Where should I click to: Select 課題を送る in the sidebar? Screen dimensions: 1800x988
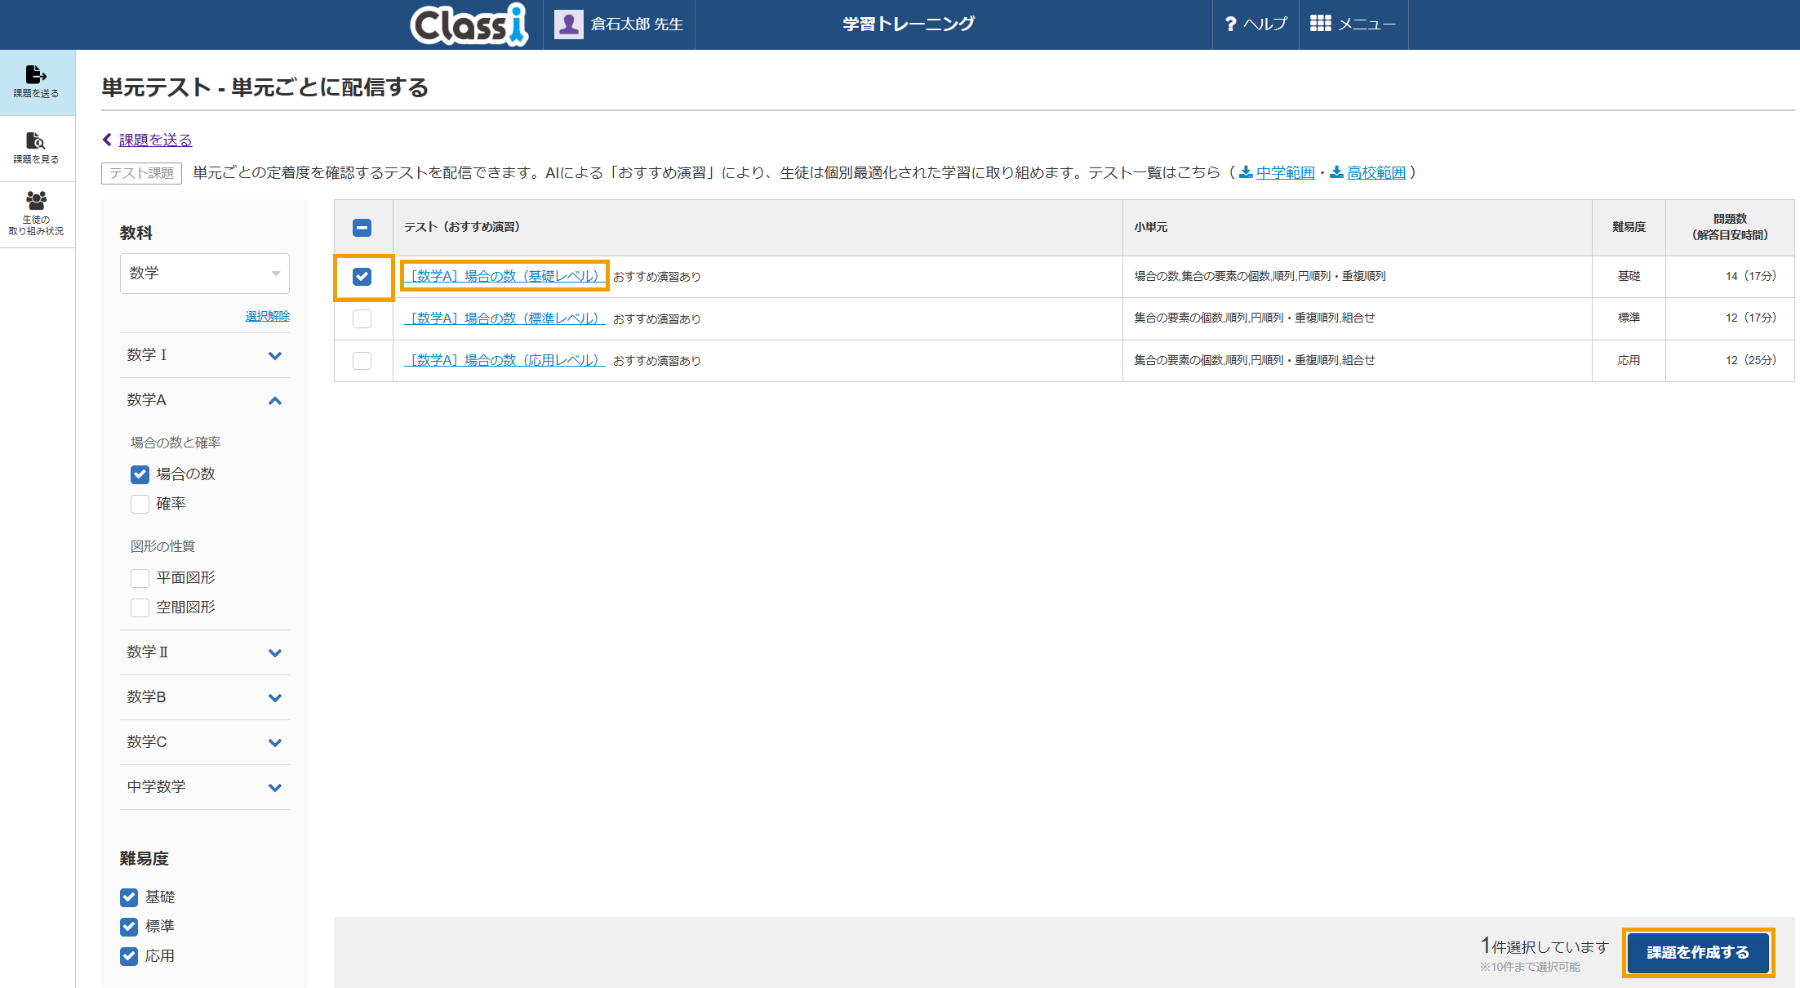(x=37, y=82)
